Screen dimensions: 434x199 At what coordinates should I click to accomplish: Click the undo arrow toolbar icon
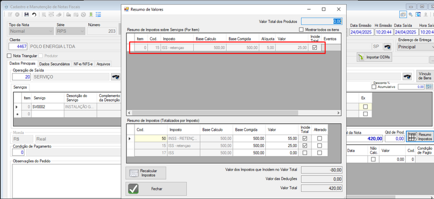pyautogui.click(x=34, y=15)
